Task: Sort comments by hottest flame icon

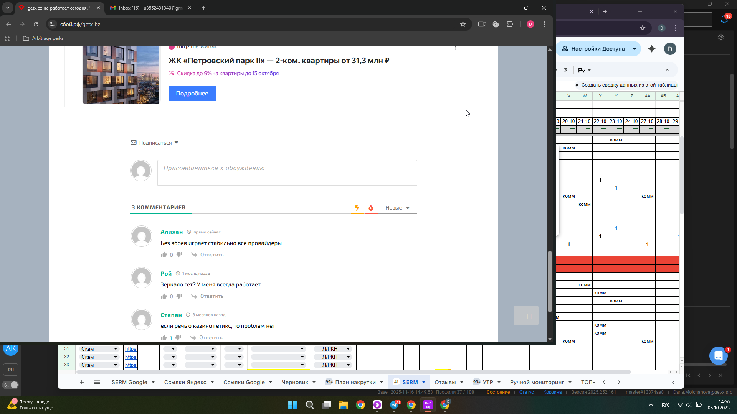Action: pos(371,208)
